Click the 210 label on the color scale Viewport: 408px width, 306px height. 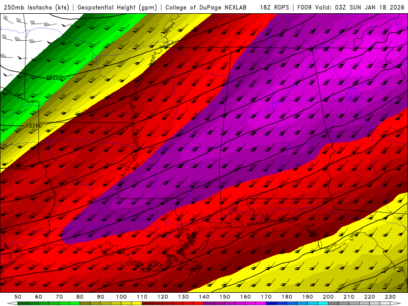pos(349,297)
